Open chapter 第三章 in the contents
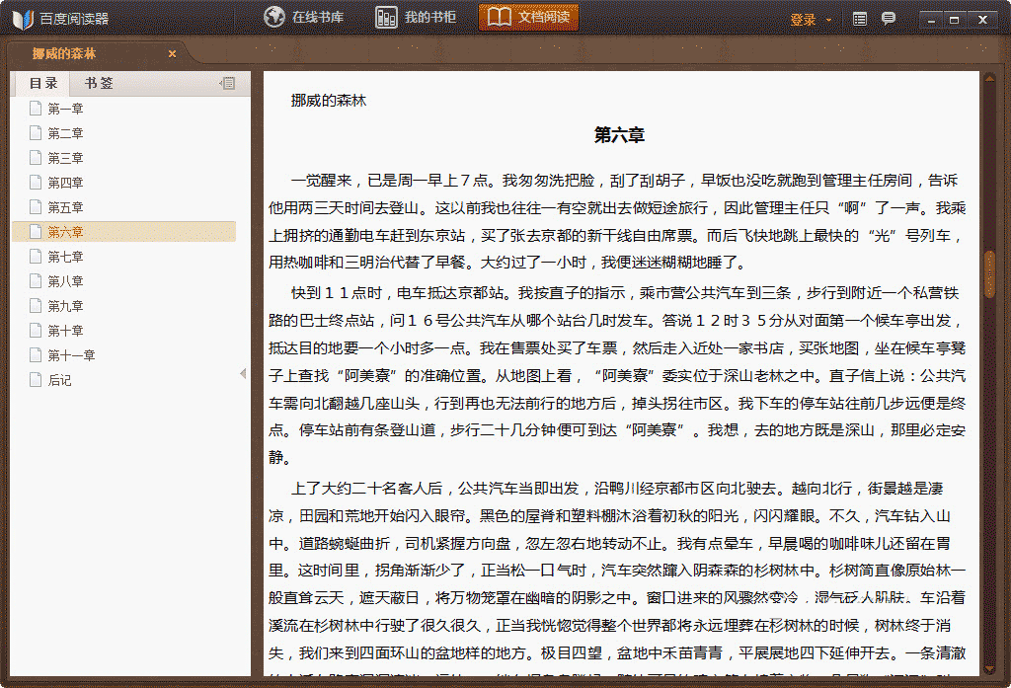 pyautogui.click(x=65, y=158)
